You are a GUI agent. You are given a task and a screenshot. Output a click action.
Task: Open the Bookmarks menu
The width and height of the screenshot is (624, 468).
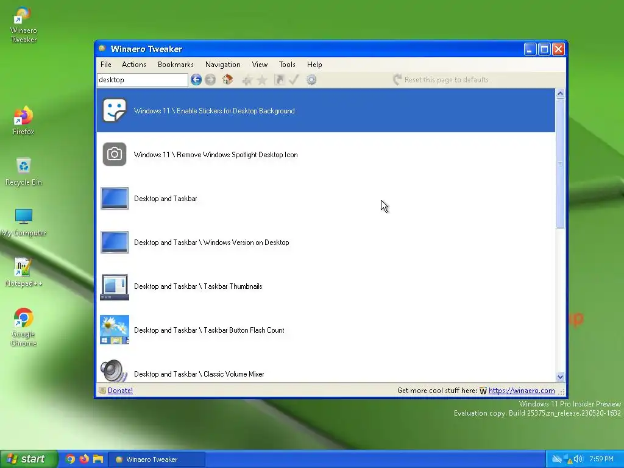coord(175,65)
